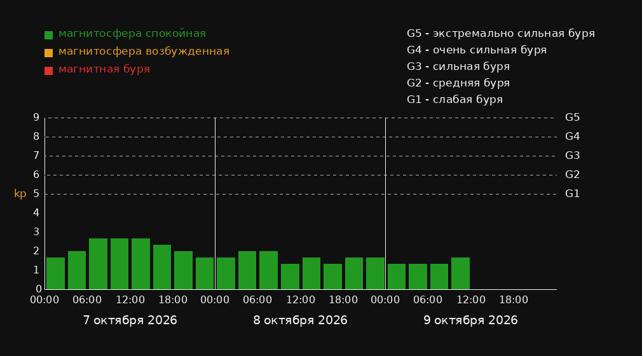This screenshot has width=642, height=356.
Task: Click the 9 October 06:00 bar
Action: click(x=439, y=277)
